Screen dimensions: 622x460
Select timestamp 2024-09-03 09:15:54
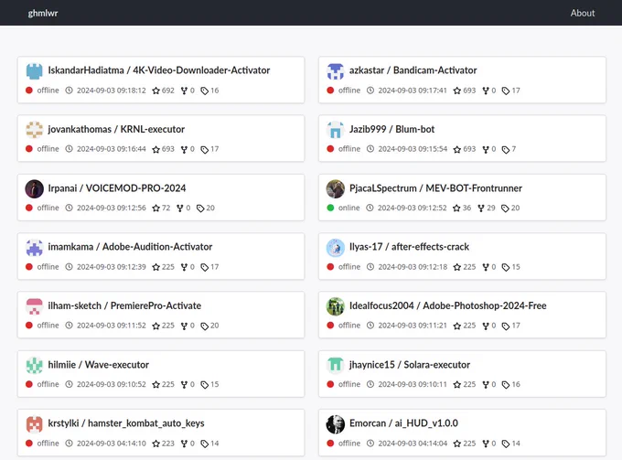click(x=413, y=149)
